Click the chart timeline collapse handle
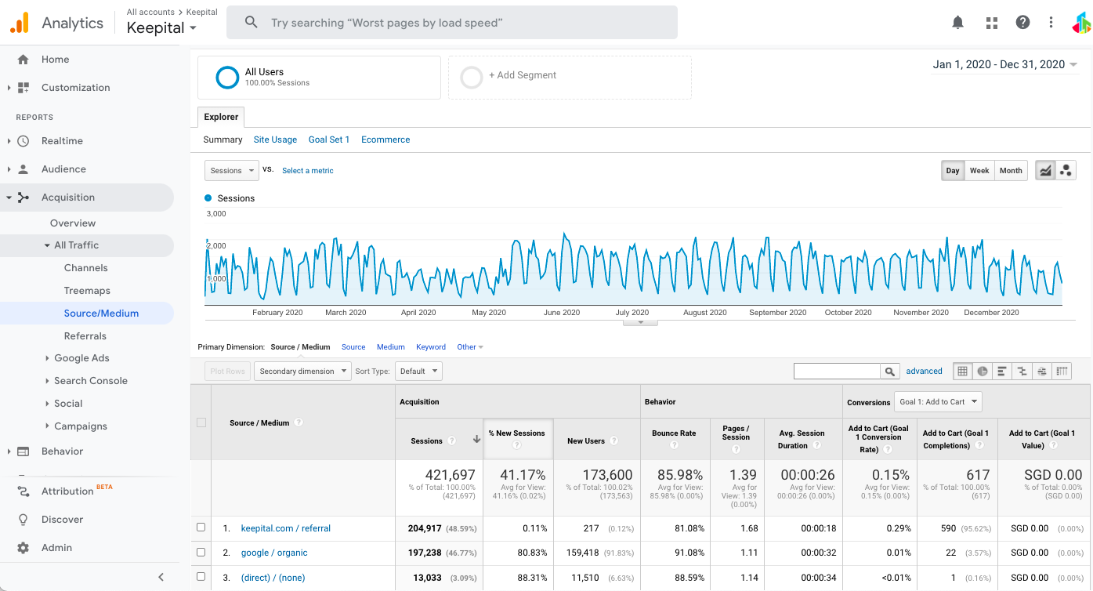 (640, 322)
